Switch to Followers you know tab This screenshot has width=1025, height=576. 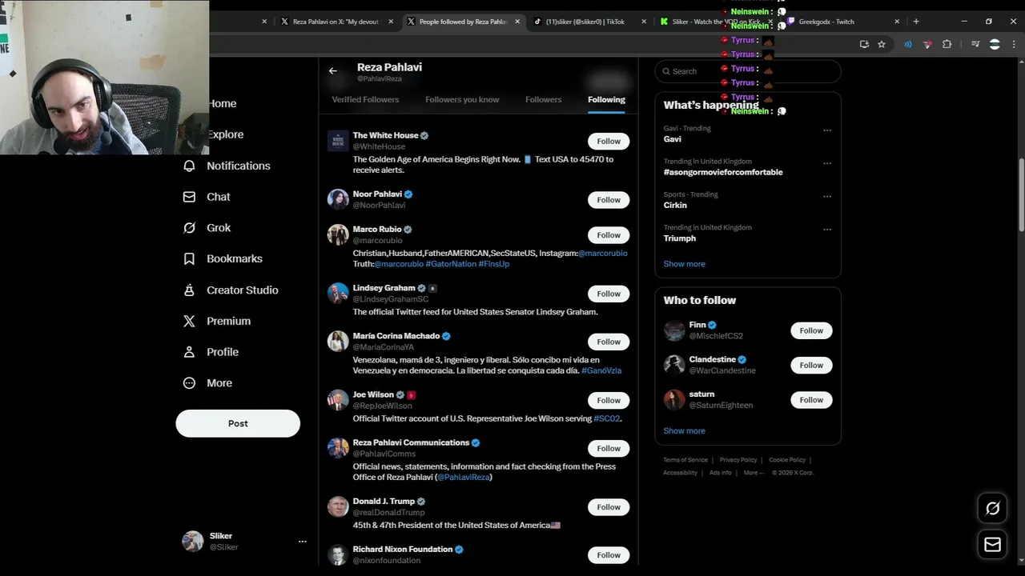pyautogui.click(x=462, y=100)
